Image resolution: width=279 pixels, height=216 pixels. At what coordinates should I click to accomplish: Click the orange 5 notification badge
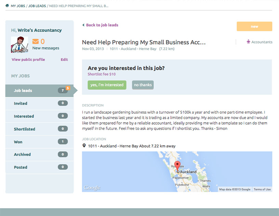pyautogui.click(x=68, y=88)
